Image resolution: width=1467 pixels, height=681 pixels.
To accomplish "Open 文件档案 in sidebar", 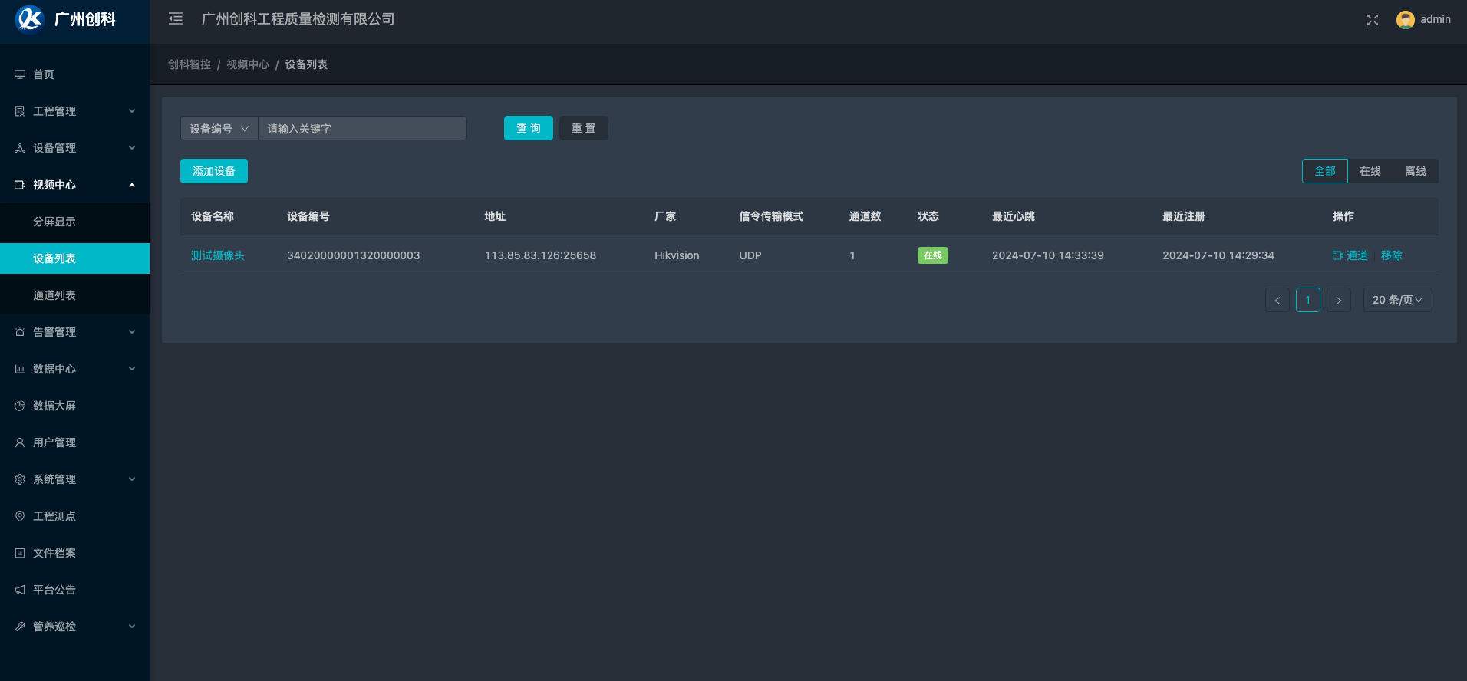I will pos(54,553).
